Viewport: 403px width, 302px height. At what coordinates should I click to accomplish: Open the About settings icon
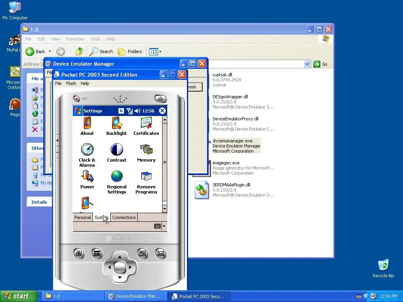(87, 126)
